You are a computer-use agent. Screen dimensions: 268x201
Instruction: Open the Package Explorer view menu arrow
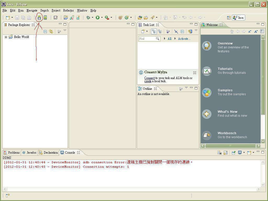point(65,31)
